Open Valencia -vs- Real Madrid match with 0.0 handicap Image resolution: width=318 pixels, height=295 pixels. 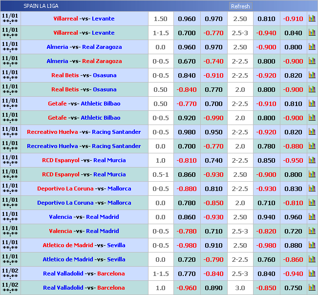84,217
